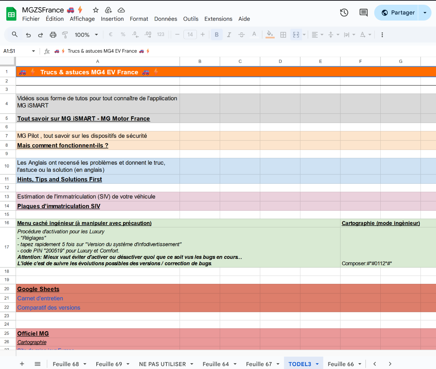
Task: Click the Borders grid icon
Action: tap(283, 35)
